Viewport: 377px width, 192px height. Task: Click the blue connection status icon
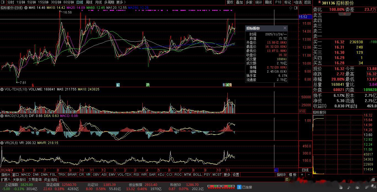239,187
